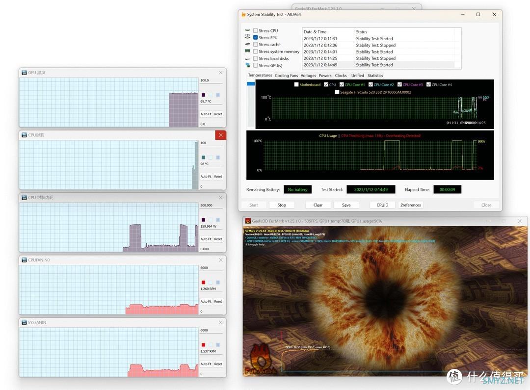Click Auto Fit on the CPU封装 graph
The image size is (530, 390).
pos(206,177)
